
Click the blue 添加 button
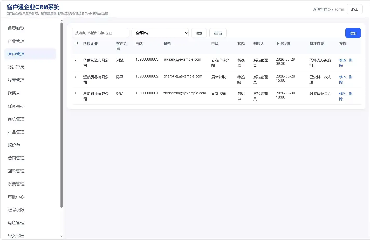point(353,33)
